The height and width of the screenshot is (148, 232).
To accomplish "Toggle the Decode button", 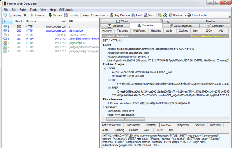I will click(x=71, y=15).
